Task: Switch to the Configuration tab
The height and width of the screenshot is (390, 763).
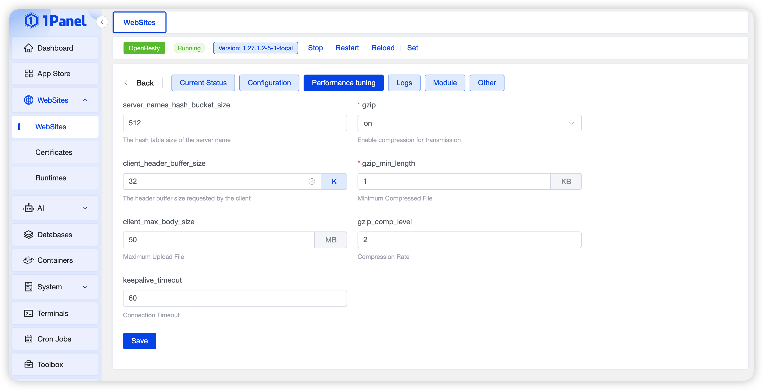Action: click(269, 83)
